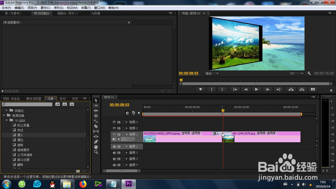
Task: Open the 字幕(T) menu
Action: 86,8
